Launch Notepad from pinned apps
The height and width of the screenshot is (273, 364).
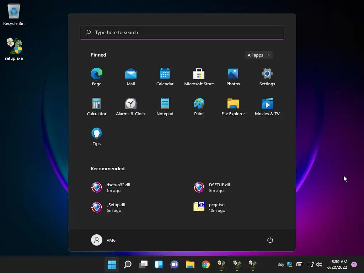[x=165, y=107]
